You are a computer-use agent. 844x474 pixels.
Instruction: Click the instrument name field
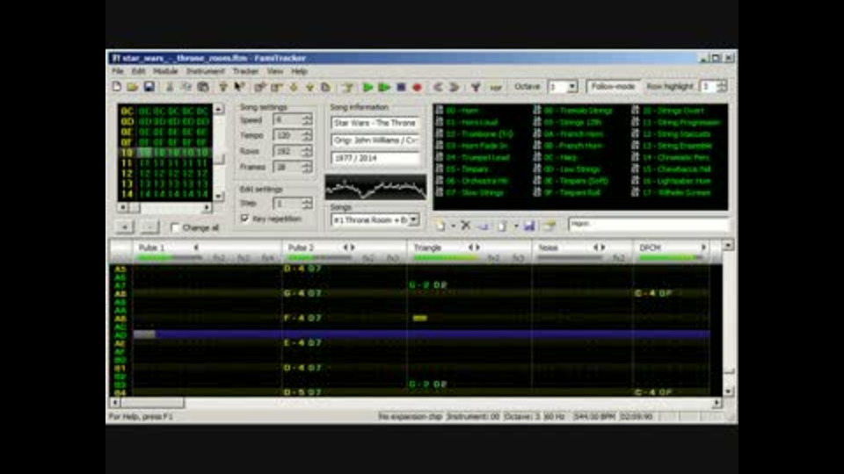point(648,224)
